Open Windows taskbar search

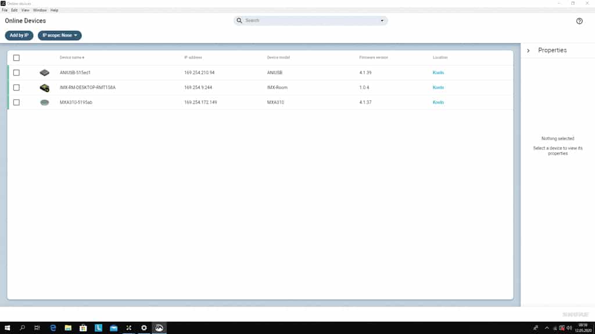(x=23, y=328)
